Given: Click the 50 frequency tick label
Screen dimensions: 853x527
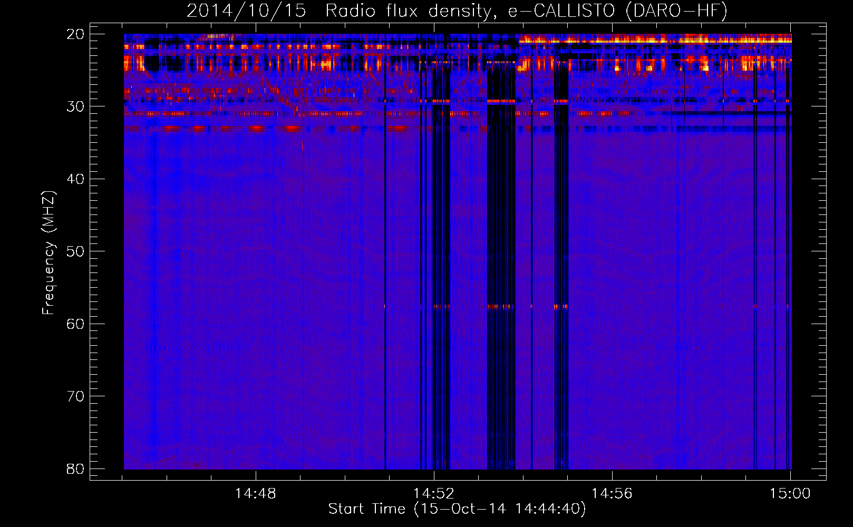Looking at the screenshot, I should (x=75, y=251).
